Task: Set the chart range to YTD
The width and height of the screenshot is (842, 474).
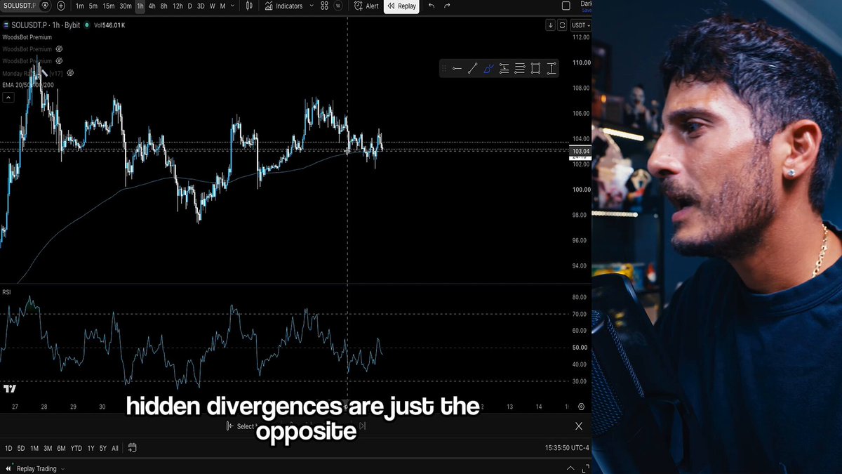Action: point(76,448)
